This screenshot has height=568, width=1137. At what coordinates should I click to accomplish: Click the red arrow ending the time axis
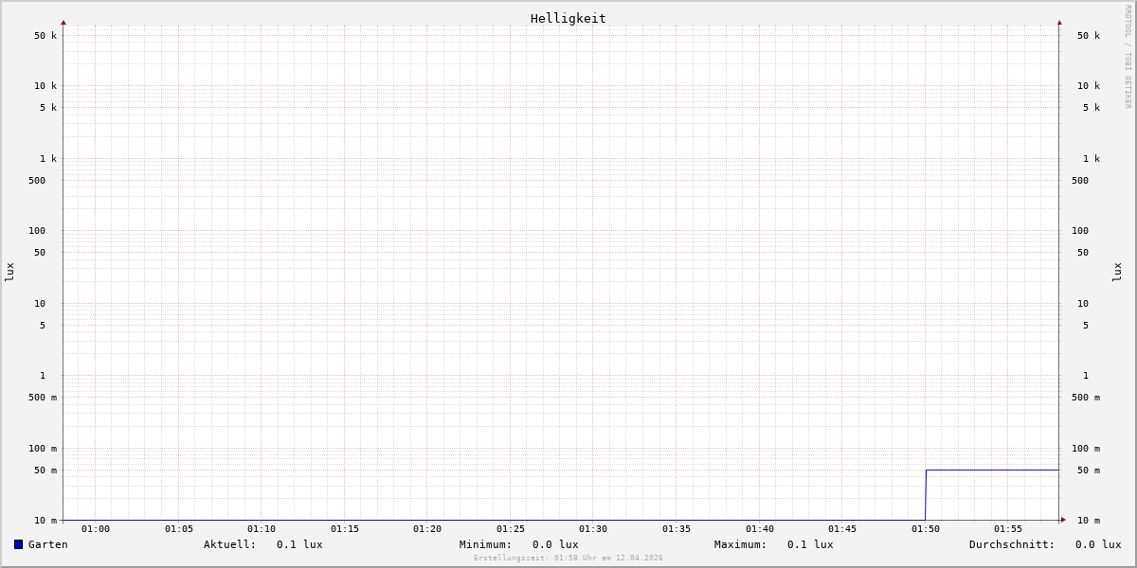(x=1063, y=520)
